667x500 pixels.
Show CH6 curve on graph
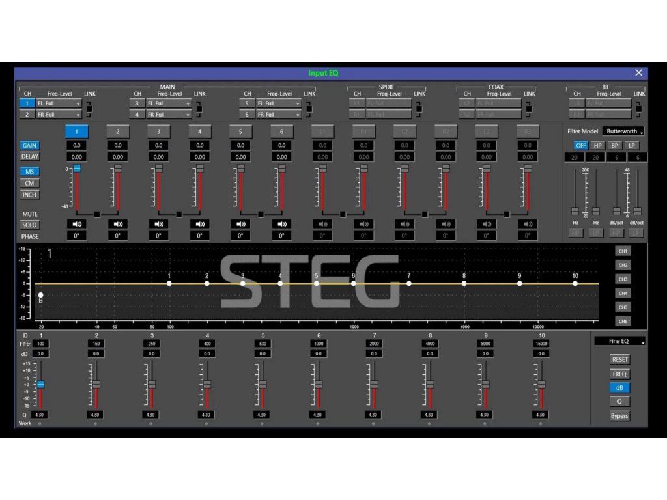623,321
